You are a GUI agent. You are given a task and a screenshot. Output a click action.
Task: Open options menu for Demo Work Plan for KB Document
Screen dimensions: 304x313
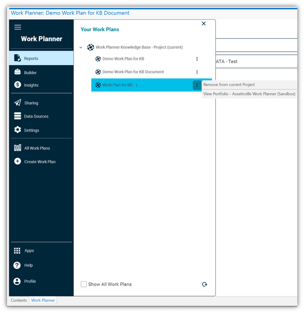pyautogui.click(x=197, y=72)
